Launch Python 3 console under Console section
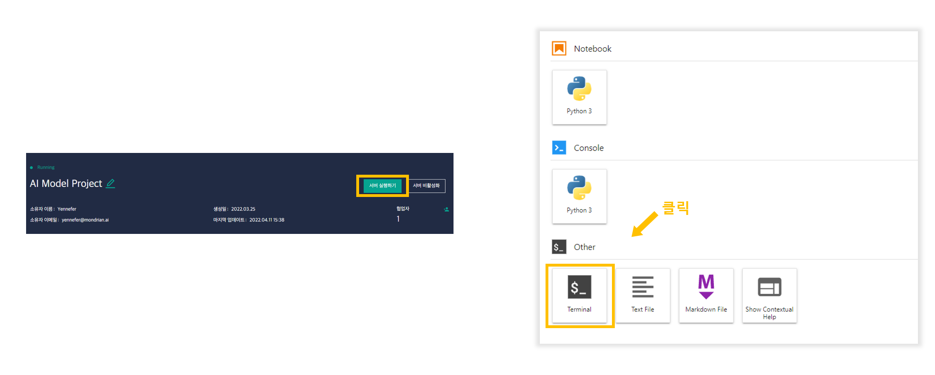Screen dimensions: 935x375 click(579, 196)
